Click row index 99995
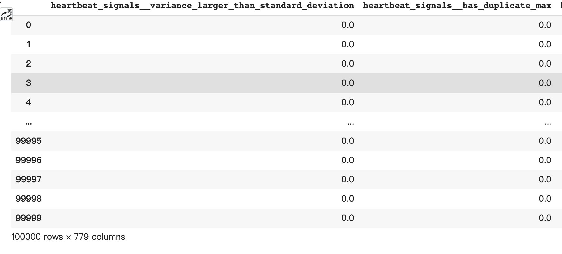This screenshot has width=562, height=254. [28, 141]
